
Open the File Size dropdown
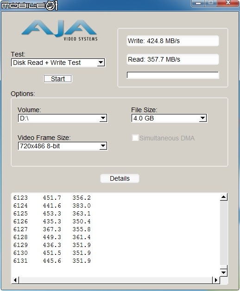pyautogui.click(x=169, y=118)
